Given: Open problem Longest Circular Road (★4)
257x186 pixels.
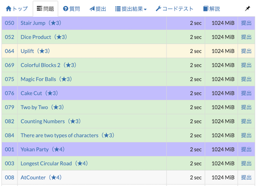Looking at the screenshot, I should coord(54,164).
